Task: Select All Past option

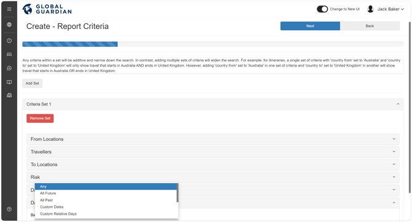Action: (106, 200)
